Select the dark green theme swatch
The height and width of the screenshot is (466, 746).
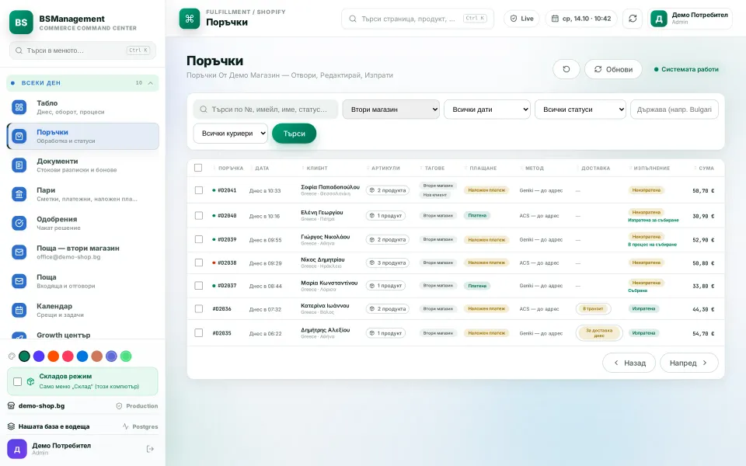tap(24, 356)
